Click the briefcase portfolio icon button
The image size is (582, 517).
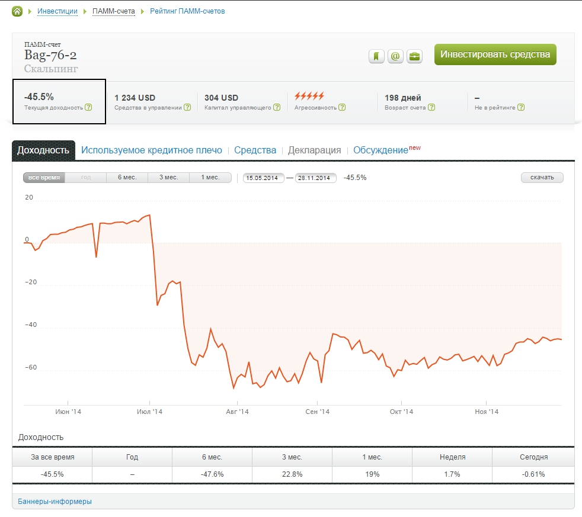point(414,56)
